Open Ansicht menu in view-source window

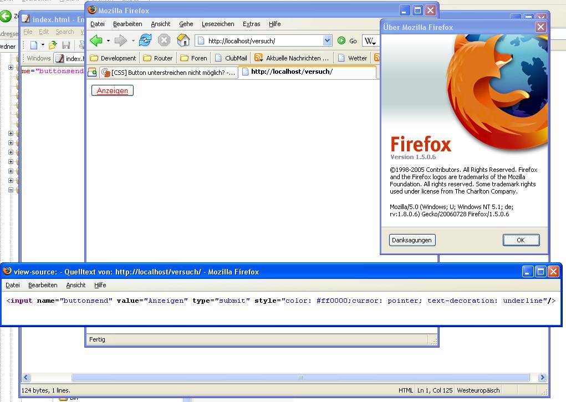point(76,285)
